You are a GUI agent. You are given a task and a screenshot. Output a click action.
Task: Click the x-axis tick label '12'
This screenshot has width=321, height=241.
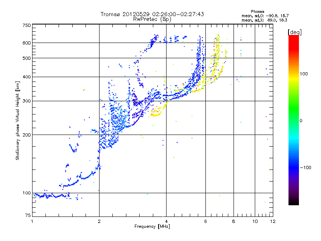click(273, 221)
